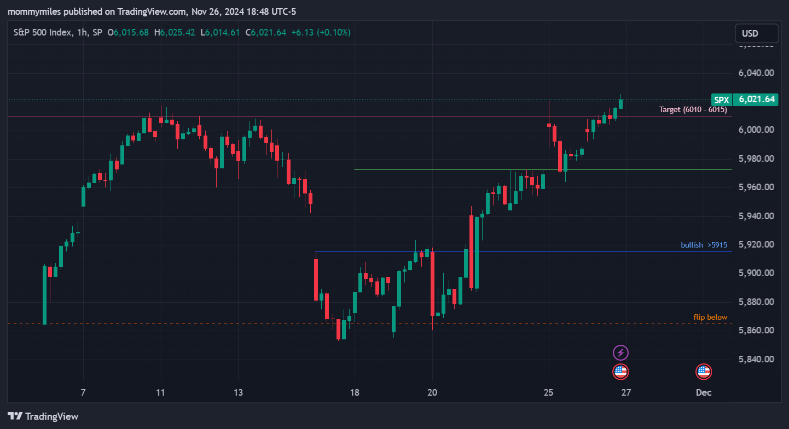Viewport: 789px width, 429px height.
Task: Click the date label 13 on time axis
Action: click(x=238, y=392)
